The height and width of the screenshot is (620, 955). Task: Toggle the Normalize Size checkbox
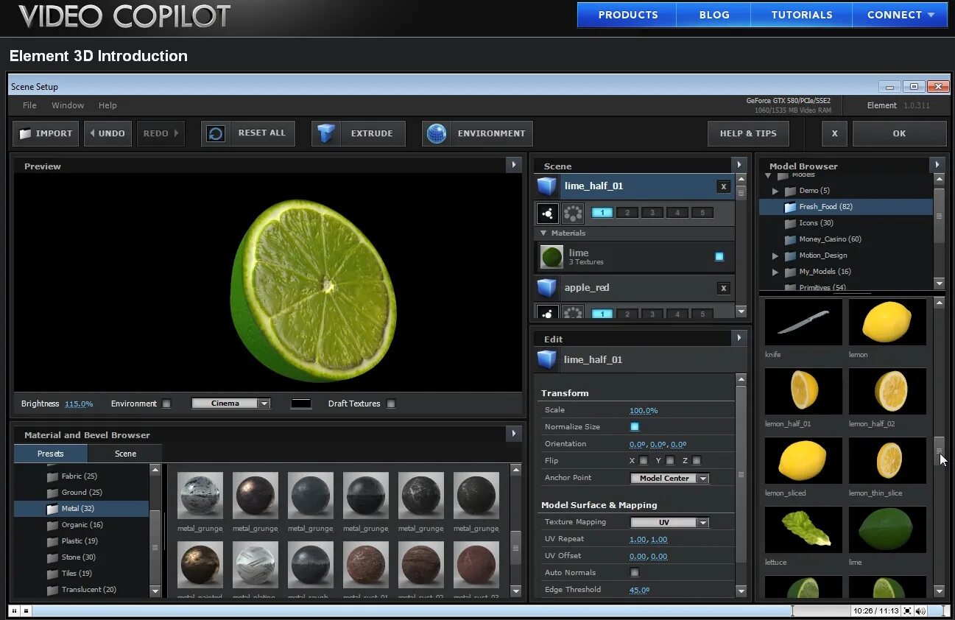(x=635, y=427)
